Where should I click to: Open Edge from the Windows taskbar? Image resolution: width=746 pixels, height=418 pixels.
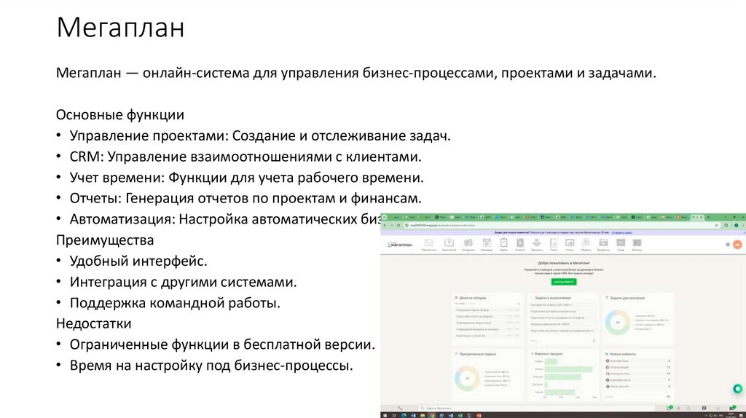[x=404, y=415]
